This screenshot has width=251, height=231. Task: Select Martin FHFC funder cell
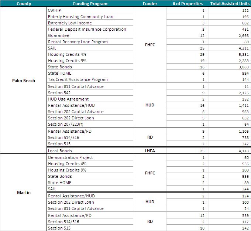click(x=150, y=173)
